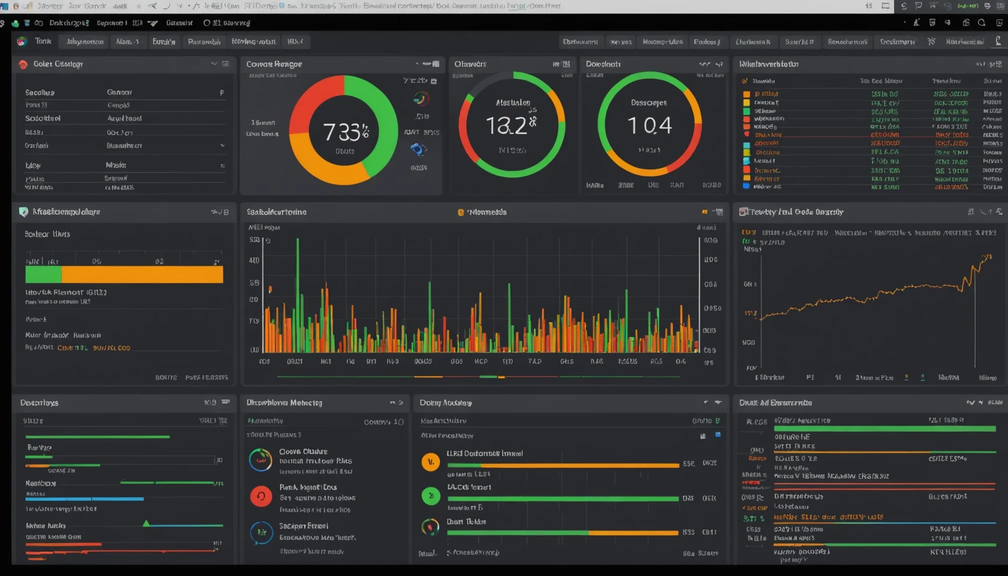The image size is (1008, 576).
Task: Click the shield icon in Mtasfcıenpulahare panel header
Action: 23,211
